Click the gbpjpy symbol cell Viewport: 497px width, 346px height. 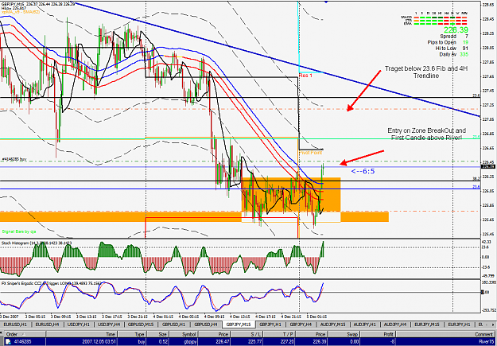click(189, 343)
